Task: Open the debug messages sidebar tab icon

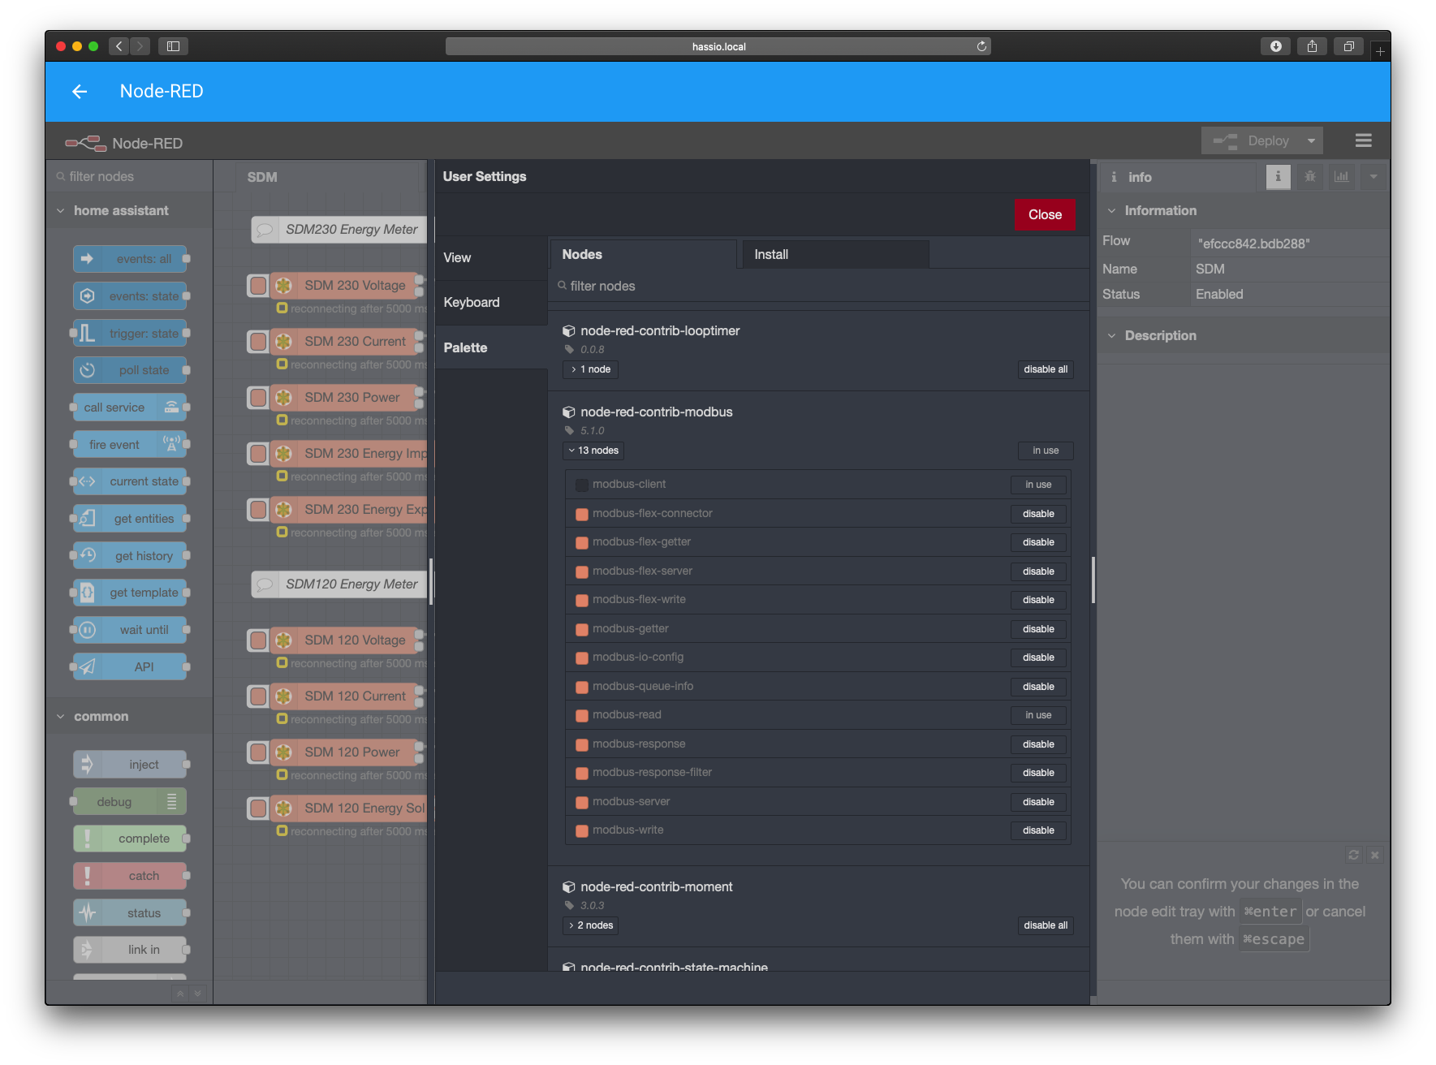Action: point(1309,176)
